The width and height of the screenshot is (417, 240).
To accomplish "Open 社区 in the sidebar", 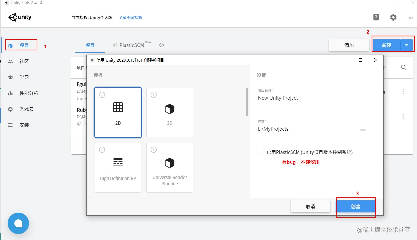I will point(24,61).
